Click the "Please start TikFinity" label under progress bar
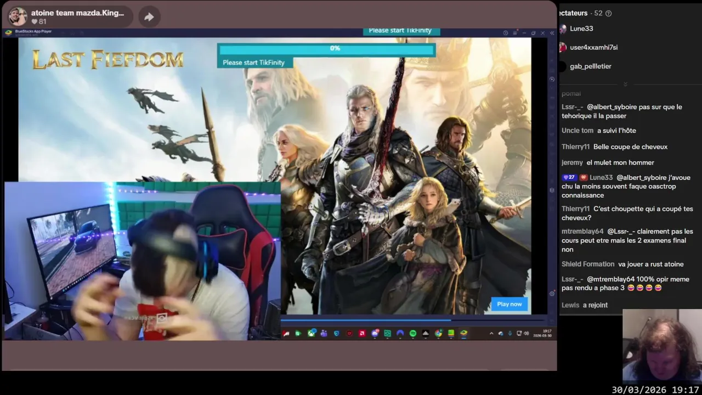702x395 pixels. pos(254,63)
